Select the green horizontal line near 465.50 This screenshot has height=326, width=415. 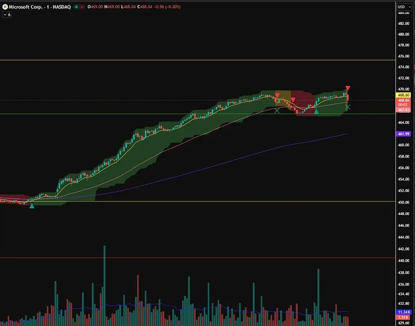[198, 114]
